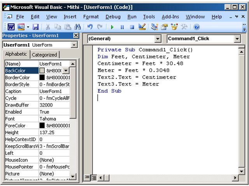Switch to Procedure View at code window bottom
The width and height of the screenshot is (249, 186).
tap(88, 178)
